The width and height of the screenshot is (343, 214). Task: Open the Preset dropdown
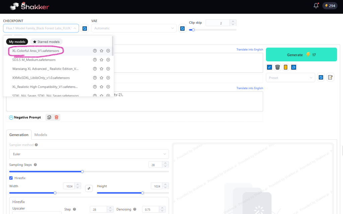click(290, 77)
